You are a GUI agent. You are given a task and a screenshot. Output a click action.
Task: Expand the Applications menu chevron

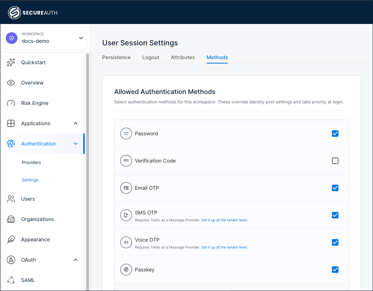pos(76,123)
